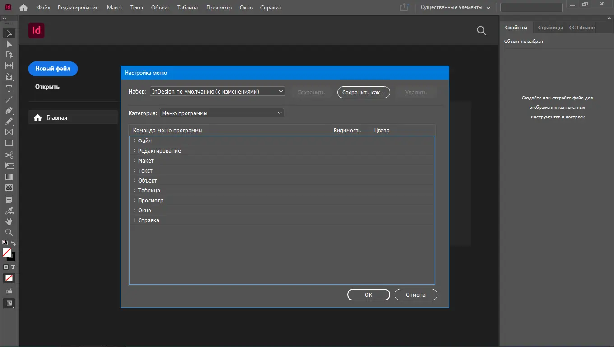Select the Hand tool
This screenshot has height=347, width=614.
[9, 221]
